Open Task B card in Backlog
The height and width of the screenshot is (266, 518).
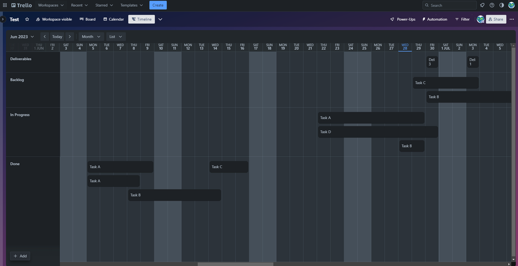point(469,97)
